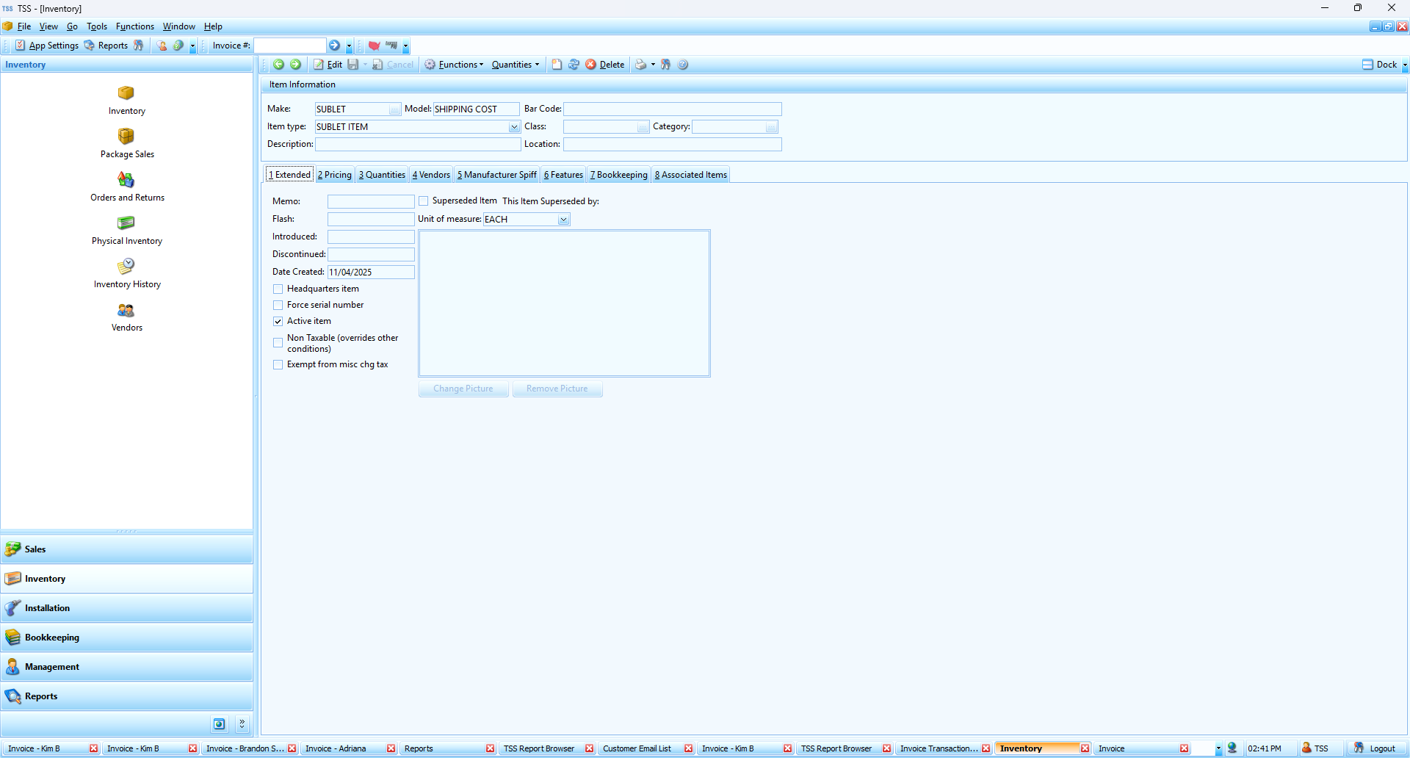Click the Edit button
The width and height of the screenshot is (1410, 758).
click(x=328, y=65)
